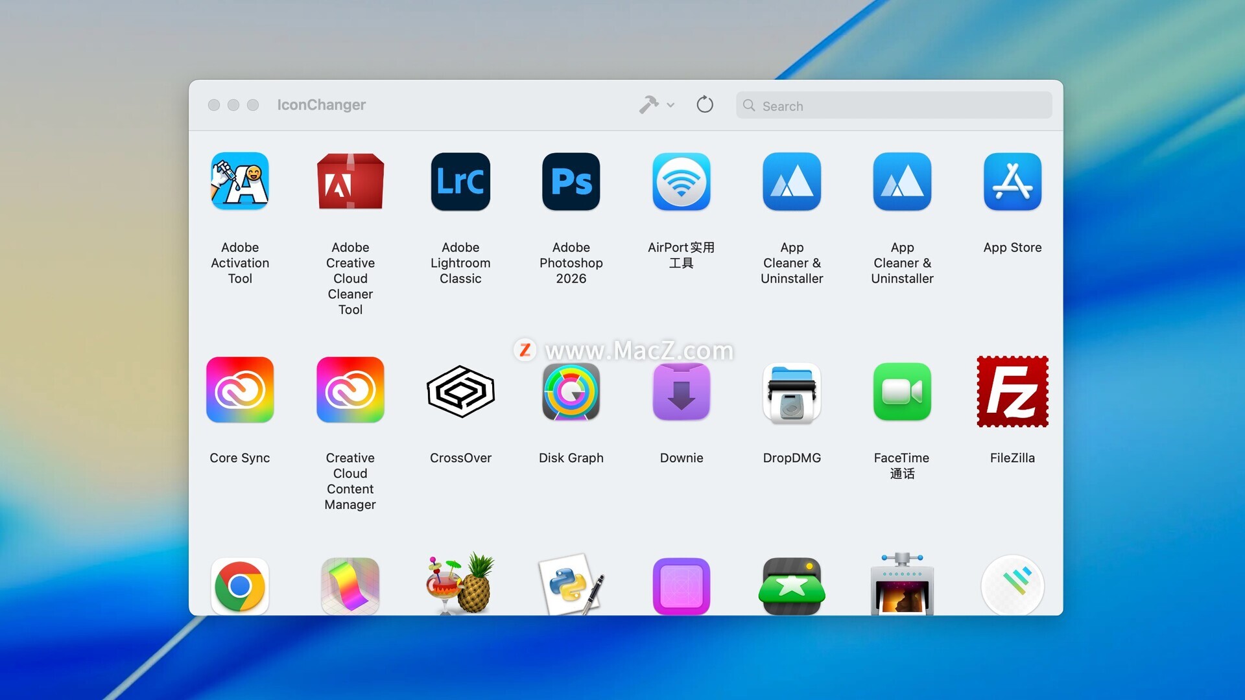Open the hammer tools dropdown menu

(656, 104)
